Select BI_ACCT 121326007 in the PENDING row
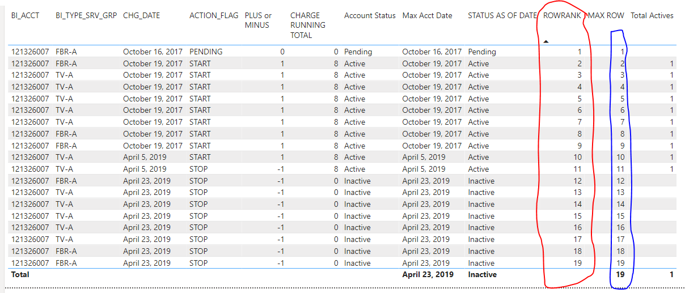The image size is (685, 293). [x=30, y=52]
